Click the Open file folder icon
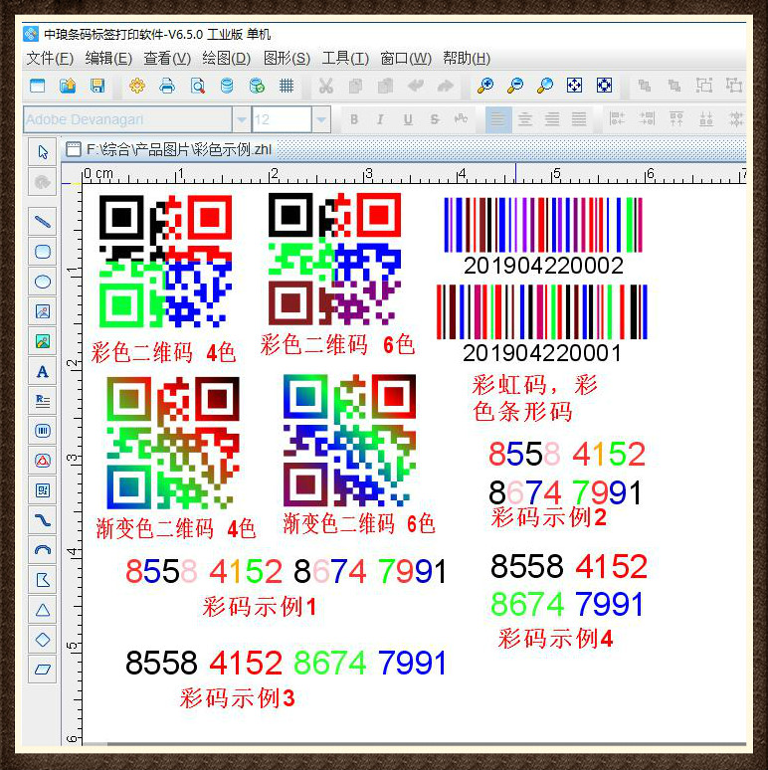This screenshot has height=770, width=768. coord(68,86)
